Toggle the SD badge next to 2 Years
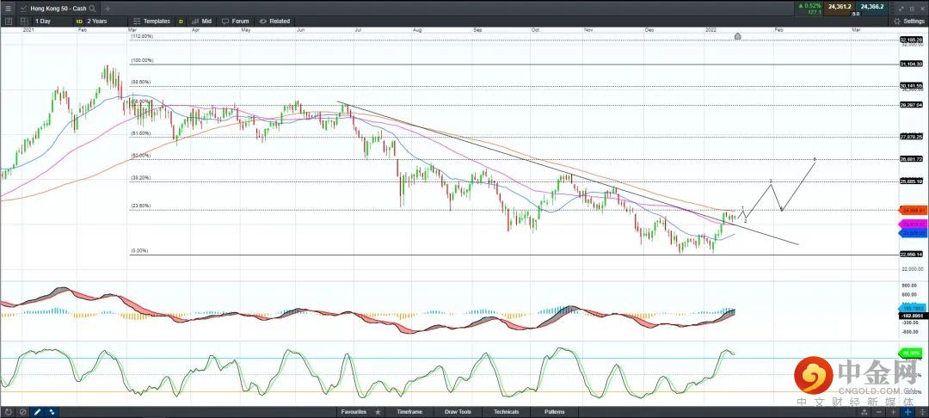 (x=79, y=21)
